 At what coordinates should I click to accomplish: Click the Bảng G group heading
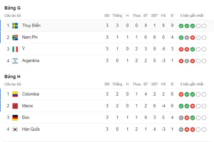tap(13, 8)
